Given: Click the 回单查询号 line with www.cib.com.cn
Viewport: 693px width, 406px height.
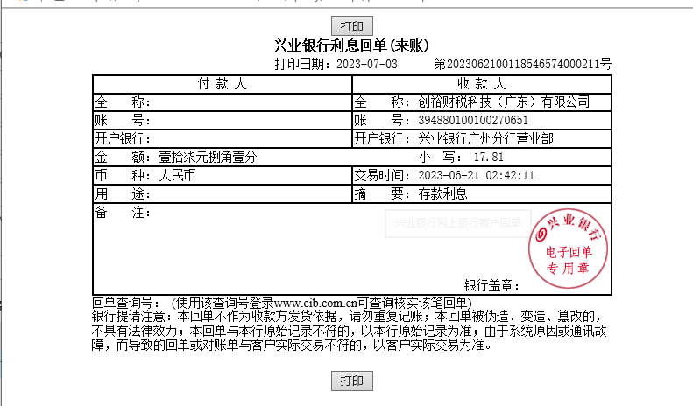Looking at the screenshot, I should click(x=282, y=303).
